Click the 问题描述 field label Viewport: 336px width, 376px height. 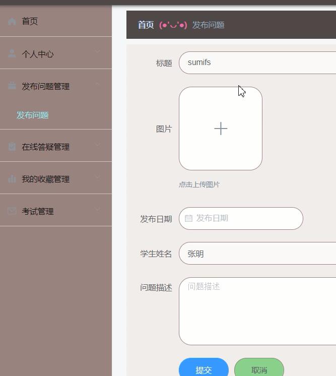[156, 287]
